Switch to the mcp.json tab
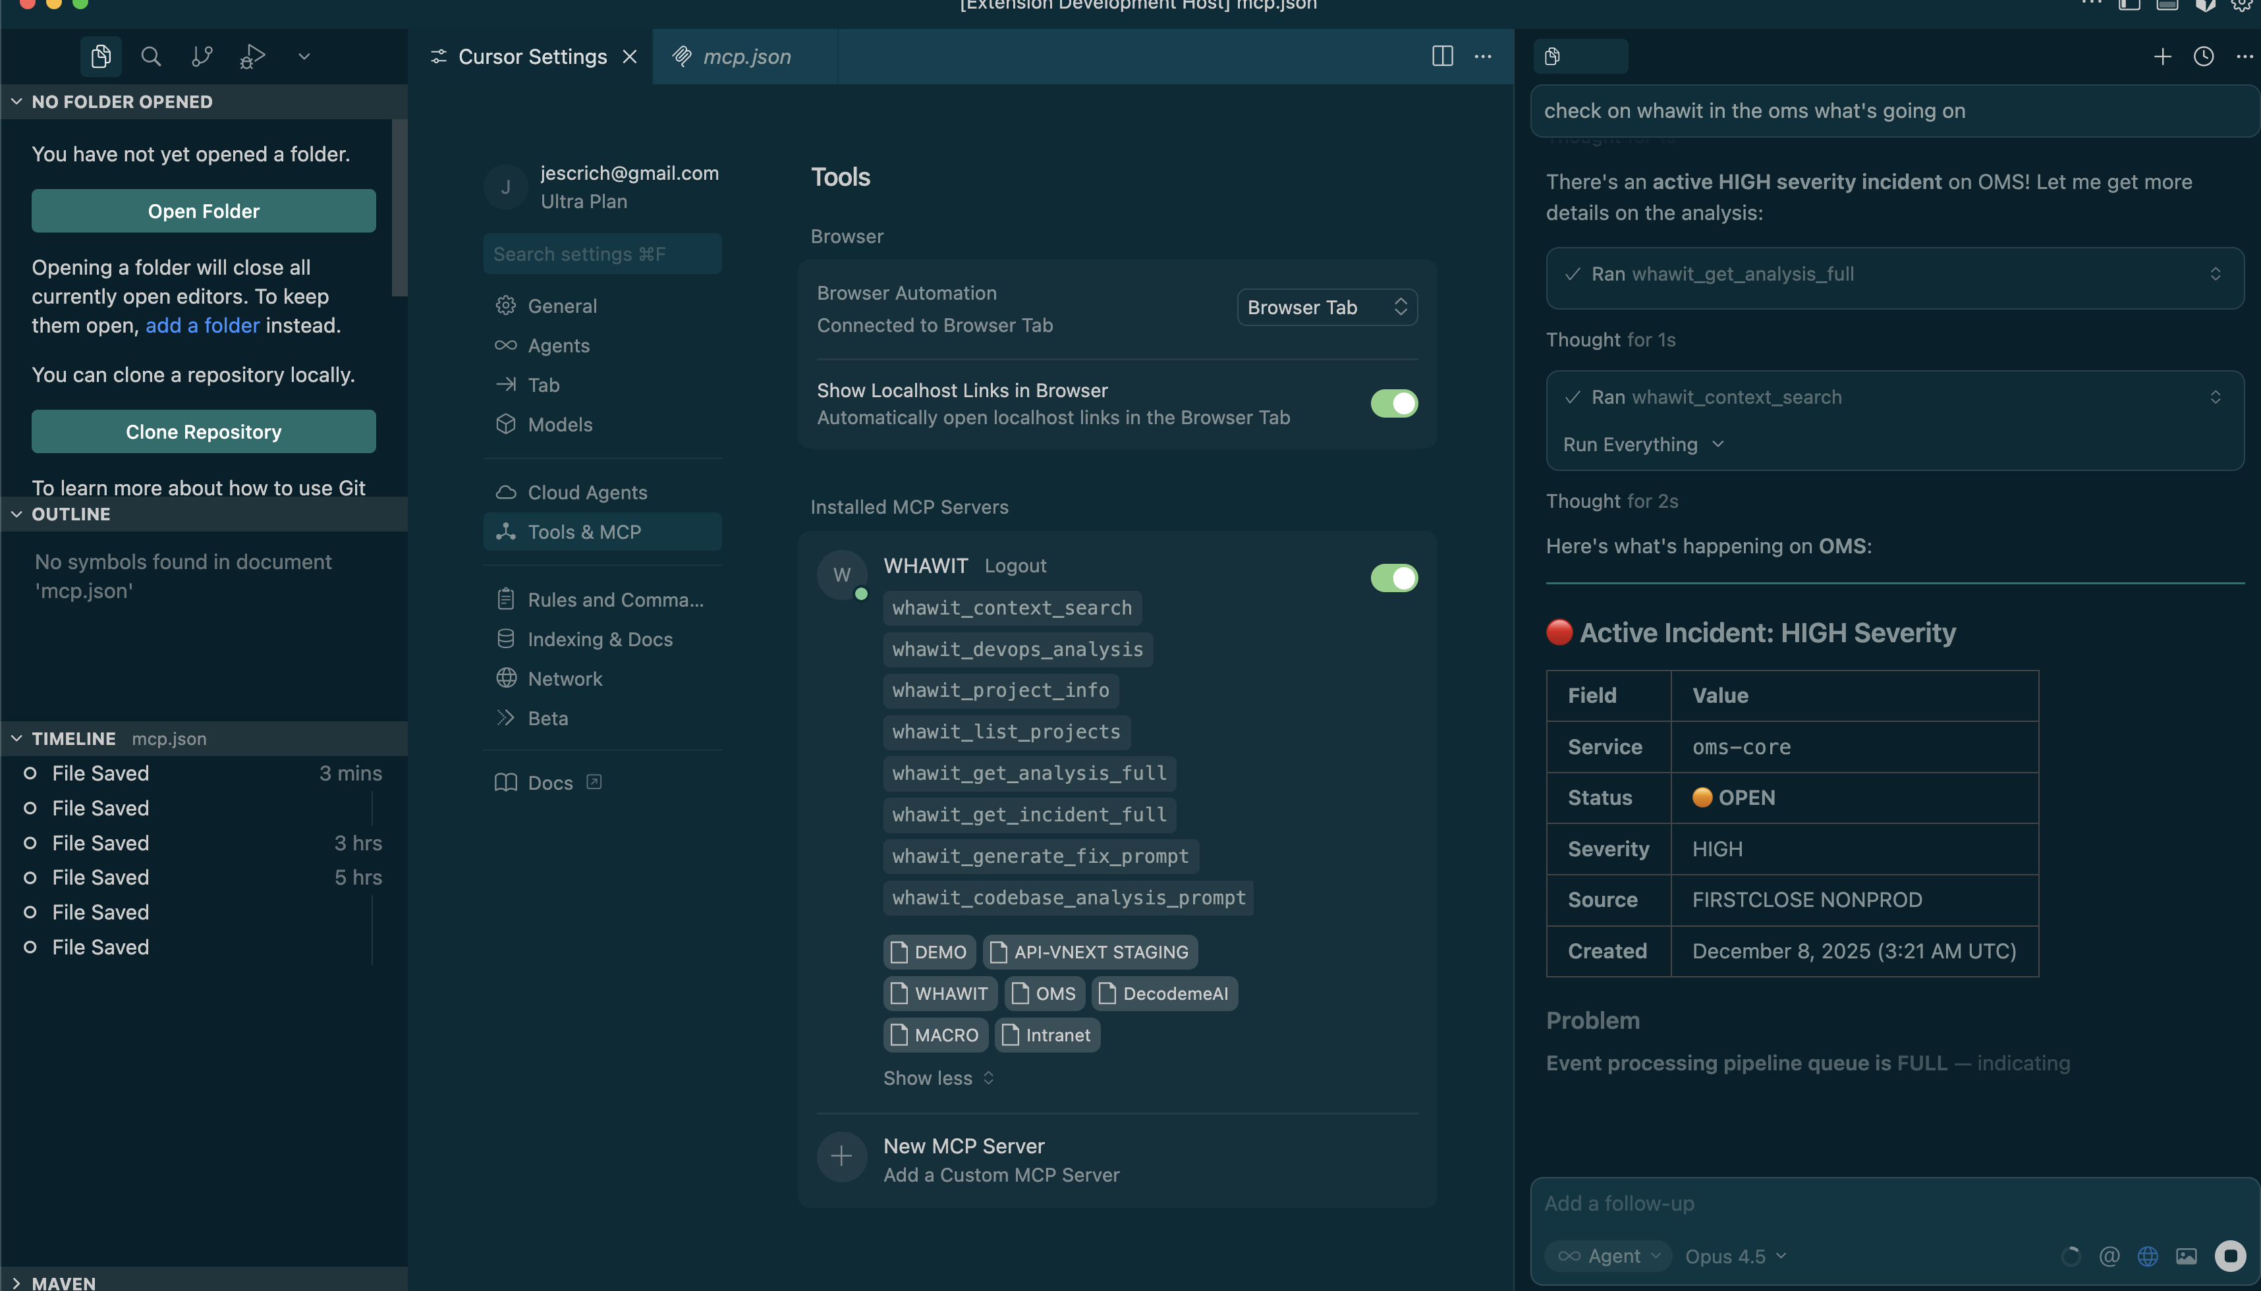2261x1291 pixels. [x=746, y=56]
